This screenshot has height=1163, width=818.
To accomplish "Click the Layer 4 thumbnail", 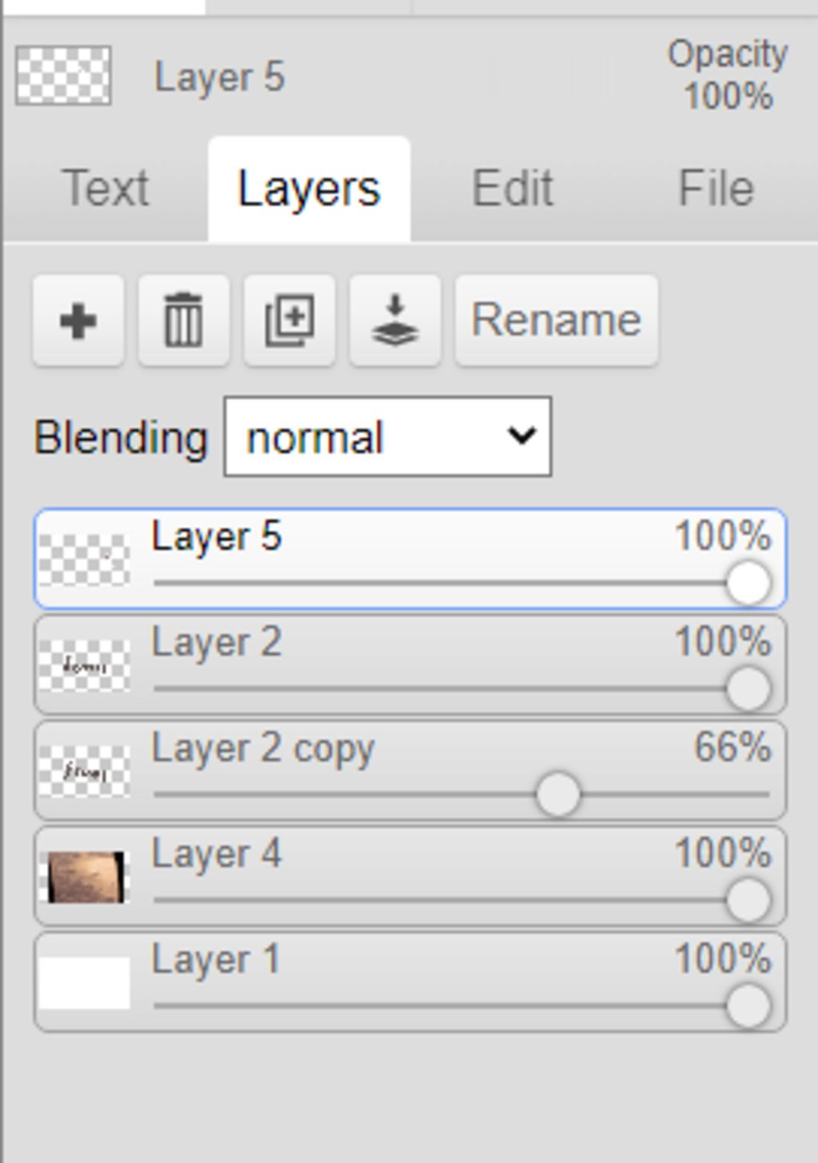I will coord(85,877).
